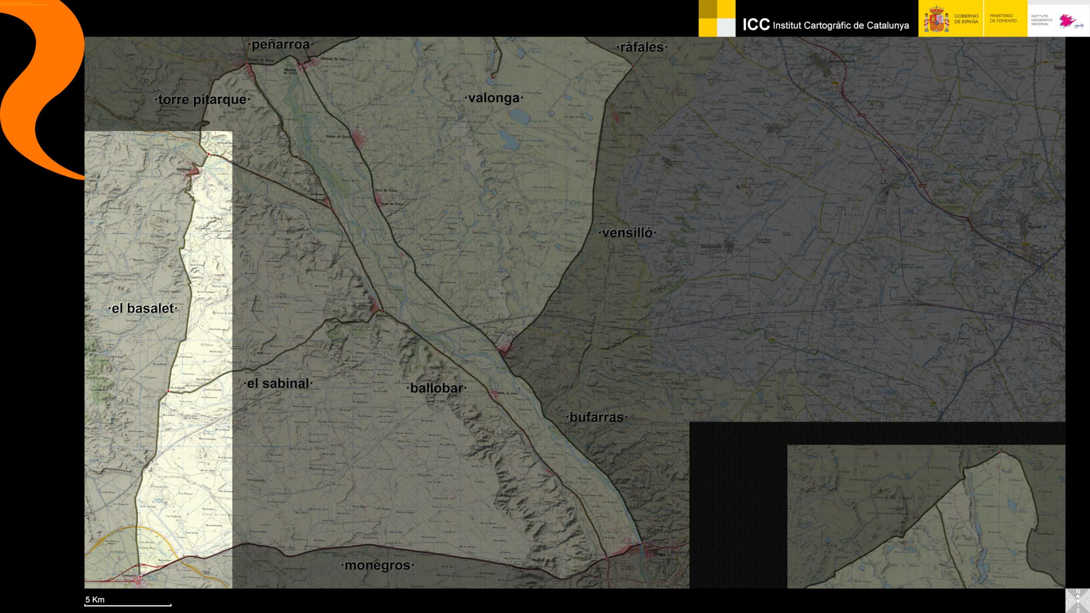This screenshot has height=613, width=1090.
Task: Click the 'el sabinal' label
Action: click(x=278, y=383)
